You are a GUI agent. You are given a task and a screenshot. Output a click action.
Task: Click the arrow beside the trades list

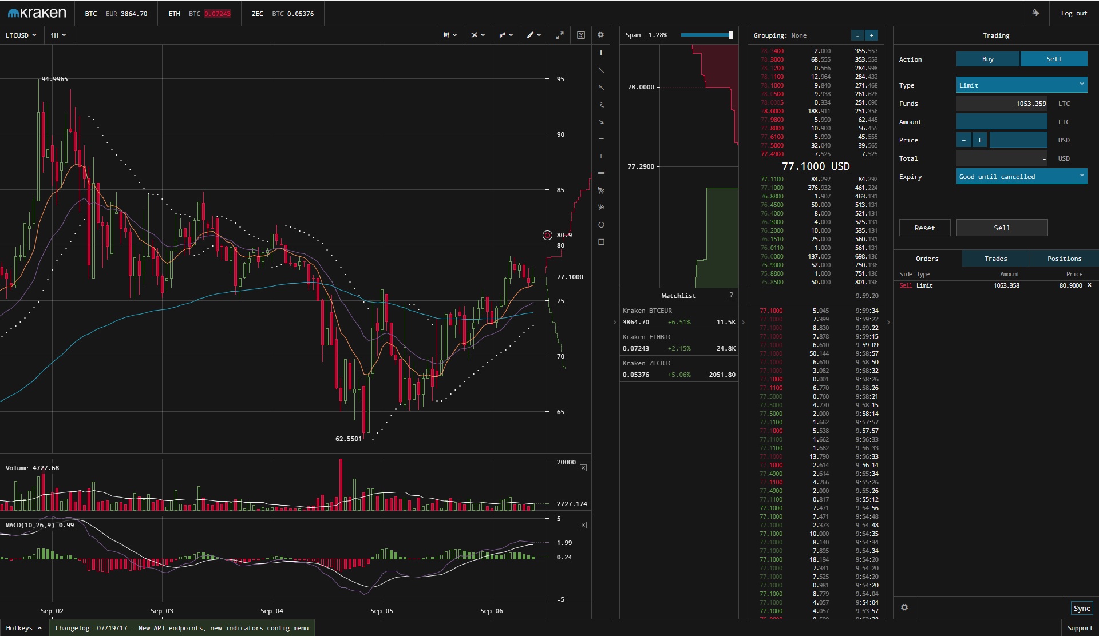click(x=888, y=323)
